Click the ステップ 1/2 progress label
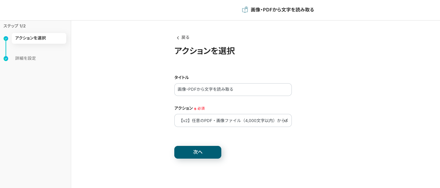This screenshot has width=440, height=188. pyautogui.click(x=14, y=26)
